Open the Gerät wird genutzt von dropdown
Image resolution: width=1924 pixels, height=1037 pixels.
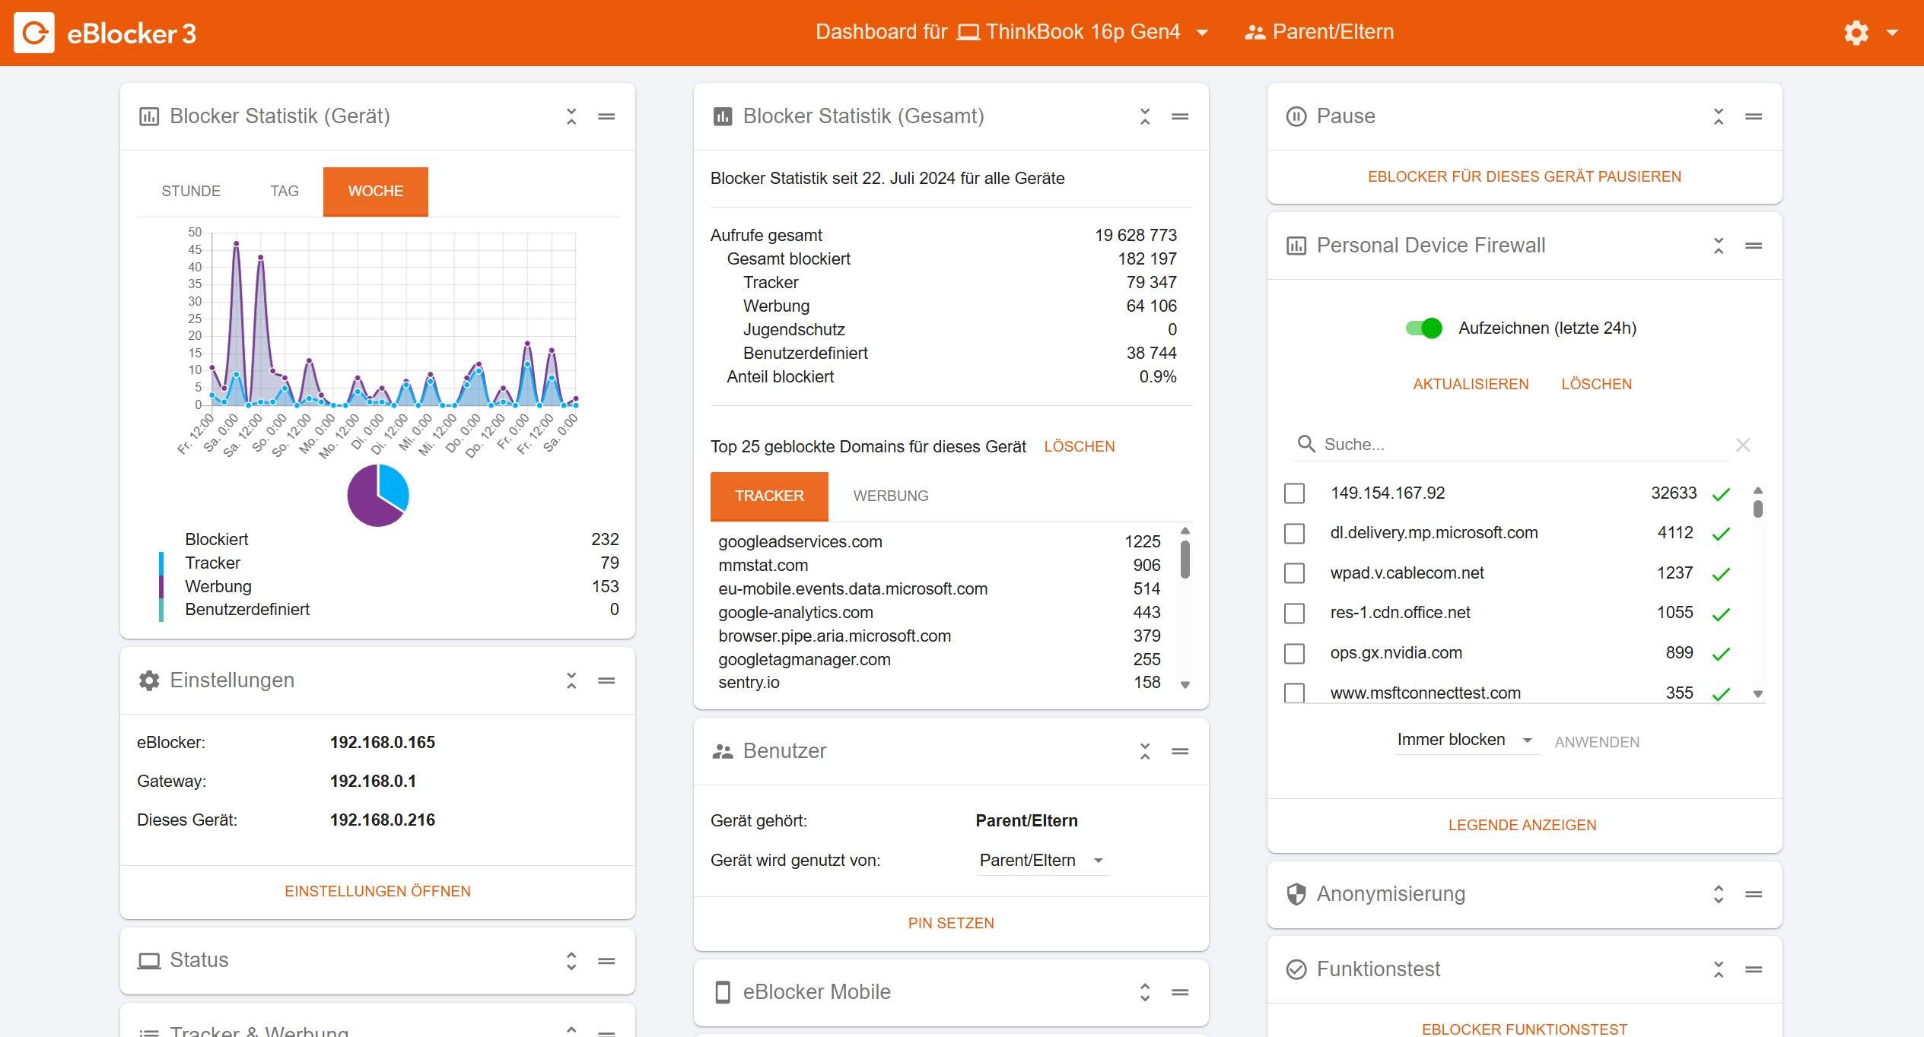1042,861
